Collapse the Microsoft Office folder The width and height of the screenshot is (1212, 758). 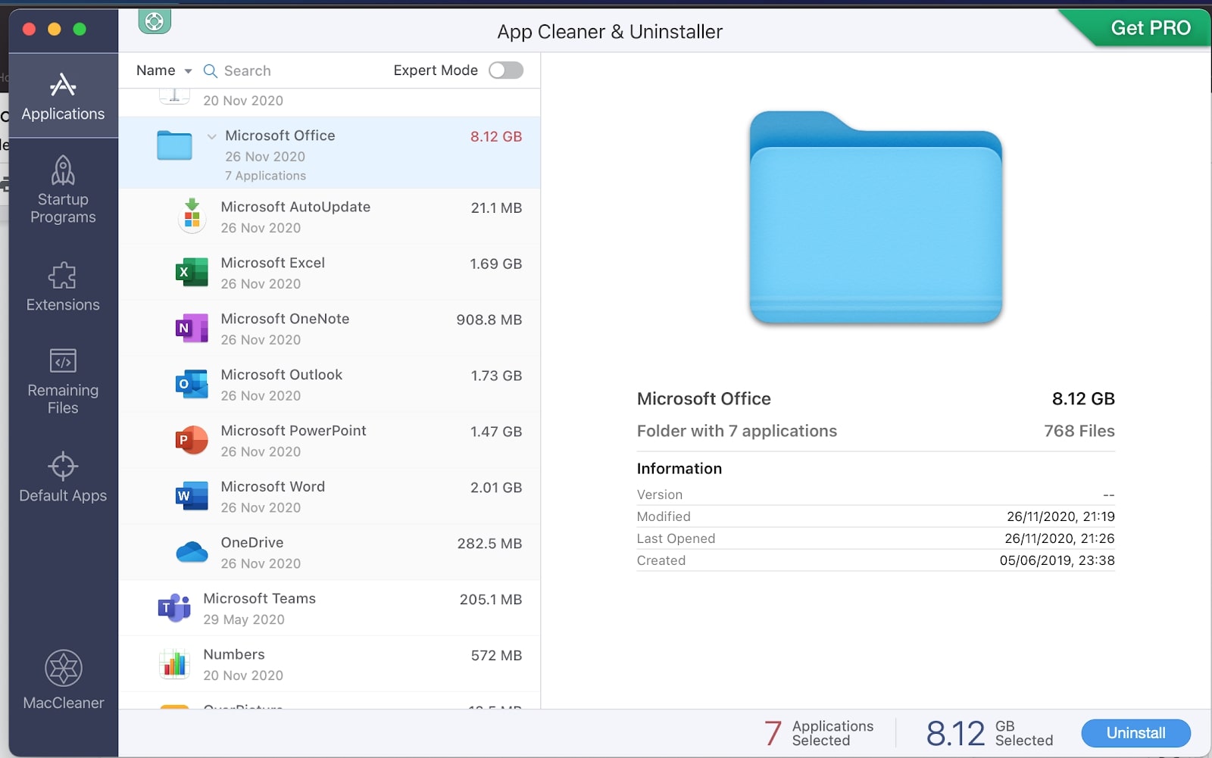(x=211, y=136)
